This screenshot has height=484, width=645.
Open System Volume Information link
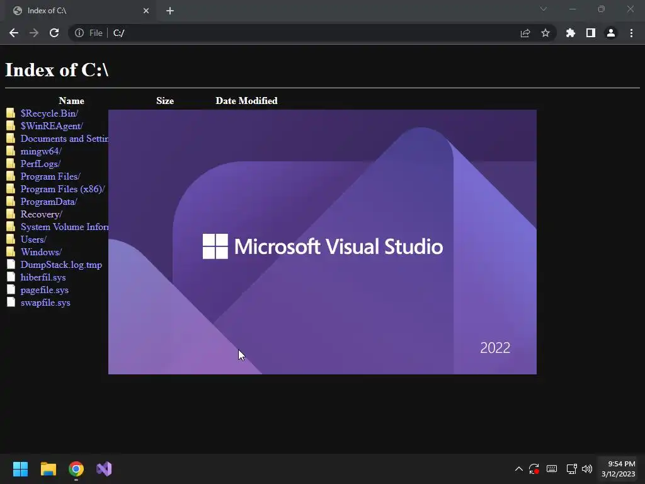65,227
